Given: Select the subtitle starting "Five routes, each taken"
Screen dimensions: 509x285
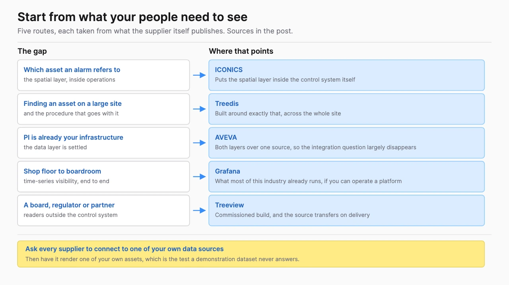Looking at the screenshot, I should [x=155, y=31].
